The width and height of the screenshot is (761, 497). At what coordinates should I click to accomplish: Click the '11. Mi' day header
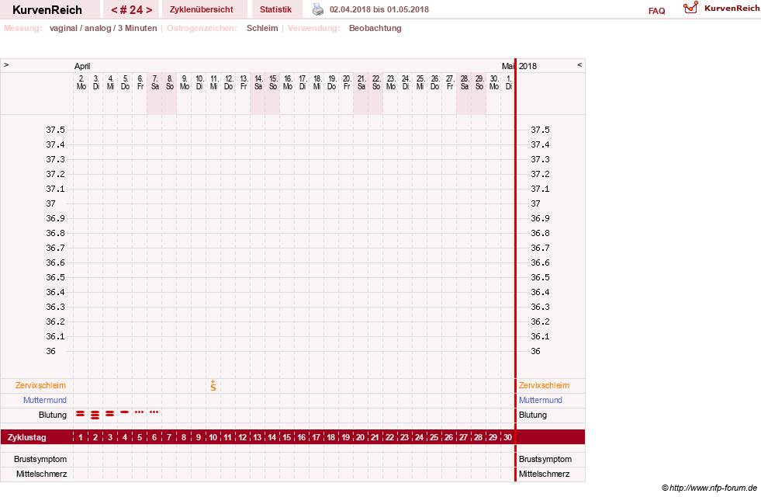(x=213, y=82)
